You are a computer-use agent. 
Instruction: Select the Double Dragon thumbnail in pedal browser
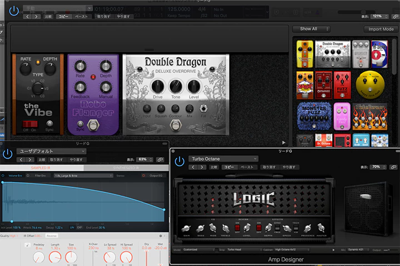tap(333, 54)
